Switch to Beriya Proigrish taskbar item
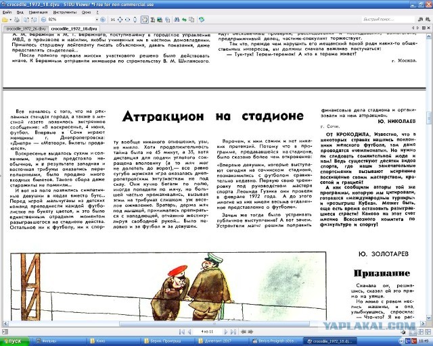 pos(275,341)
